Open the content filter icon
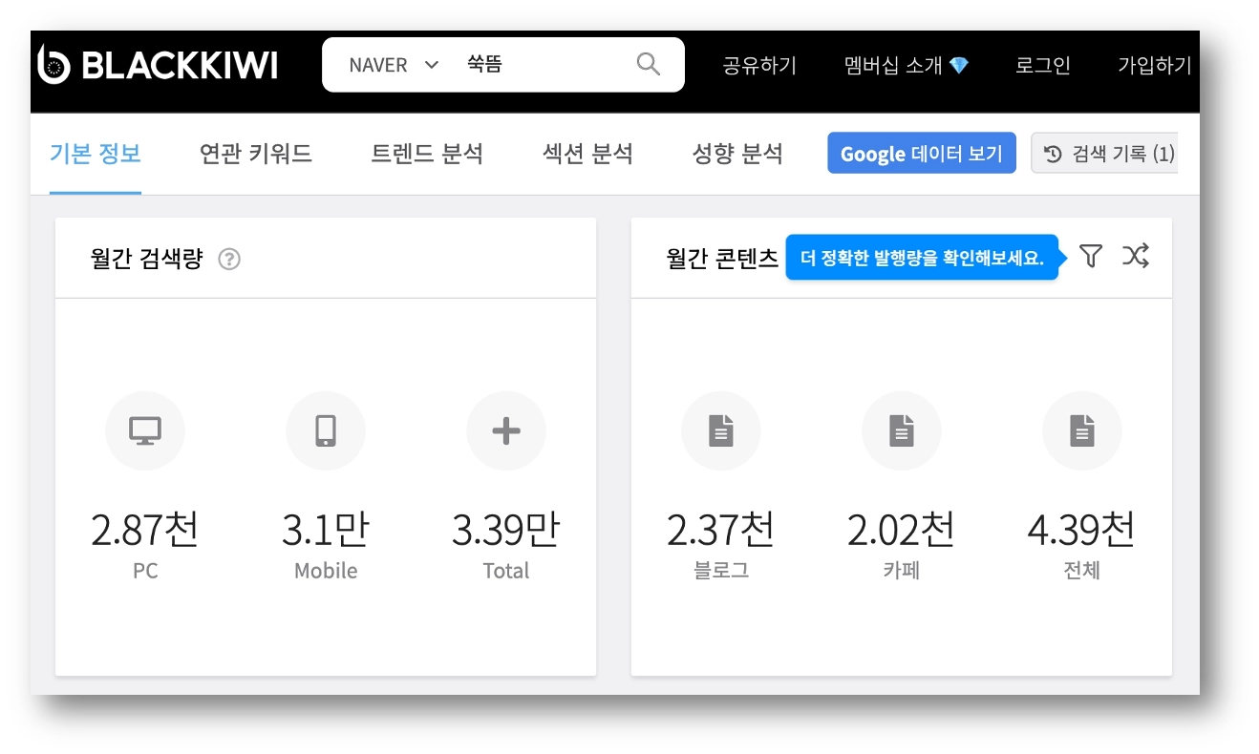This screenshot has width=1259, height=754. pyautogui.click(x=1091, y=256)
